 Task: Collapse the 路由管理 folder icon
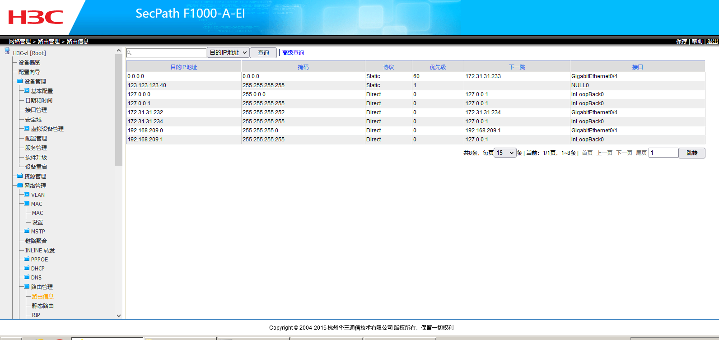pos(27,287)
